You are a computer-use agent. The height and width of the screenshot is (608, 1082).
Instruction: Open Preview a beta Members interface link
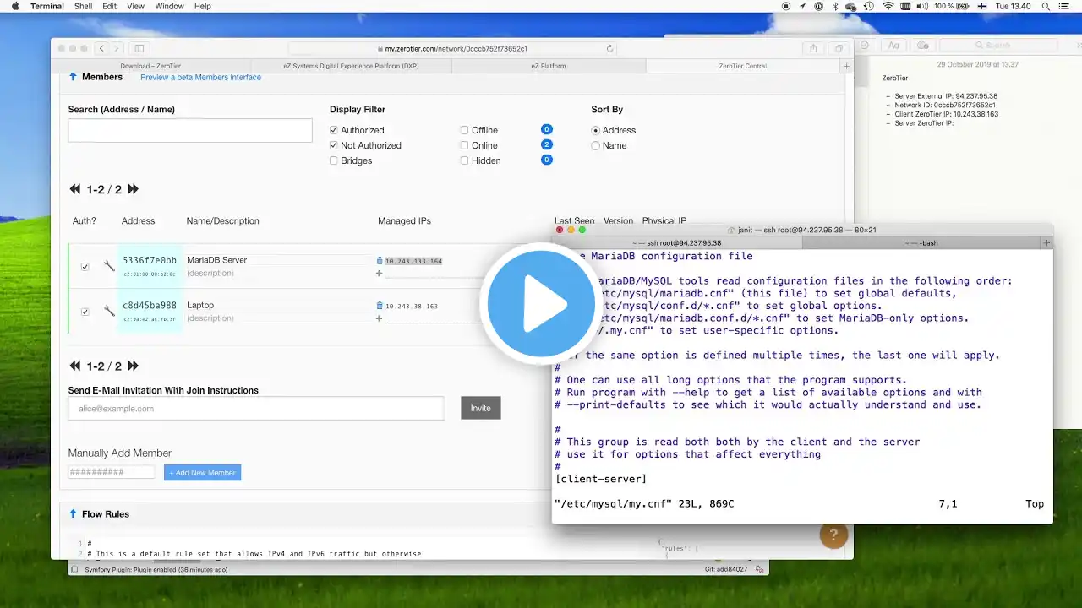click(x=200, y=77)
